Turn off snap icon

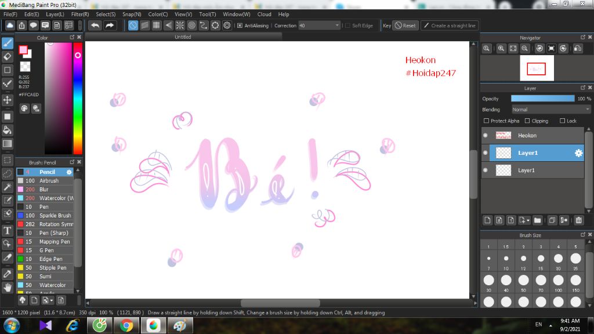pyautogui.click(x=133, y=26)
